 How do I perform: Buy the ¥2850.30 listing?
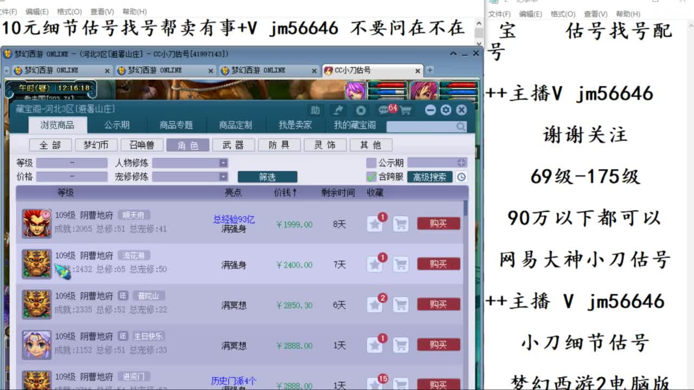tap(438, 304)
